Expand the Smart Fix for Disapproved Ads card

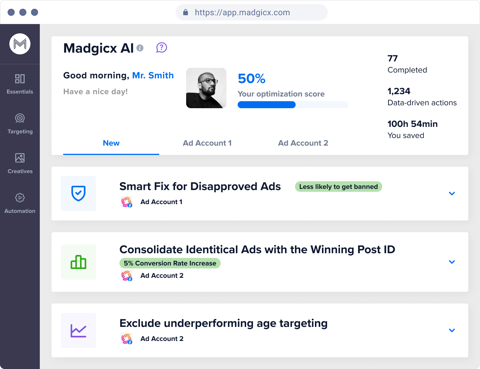coord(452,193)
